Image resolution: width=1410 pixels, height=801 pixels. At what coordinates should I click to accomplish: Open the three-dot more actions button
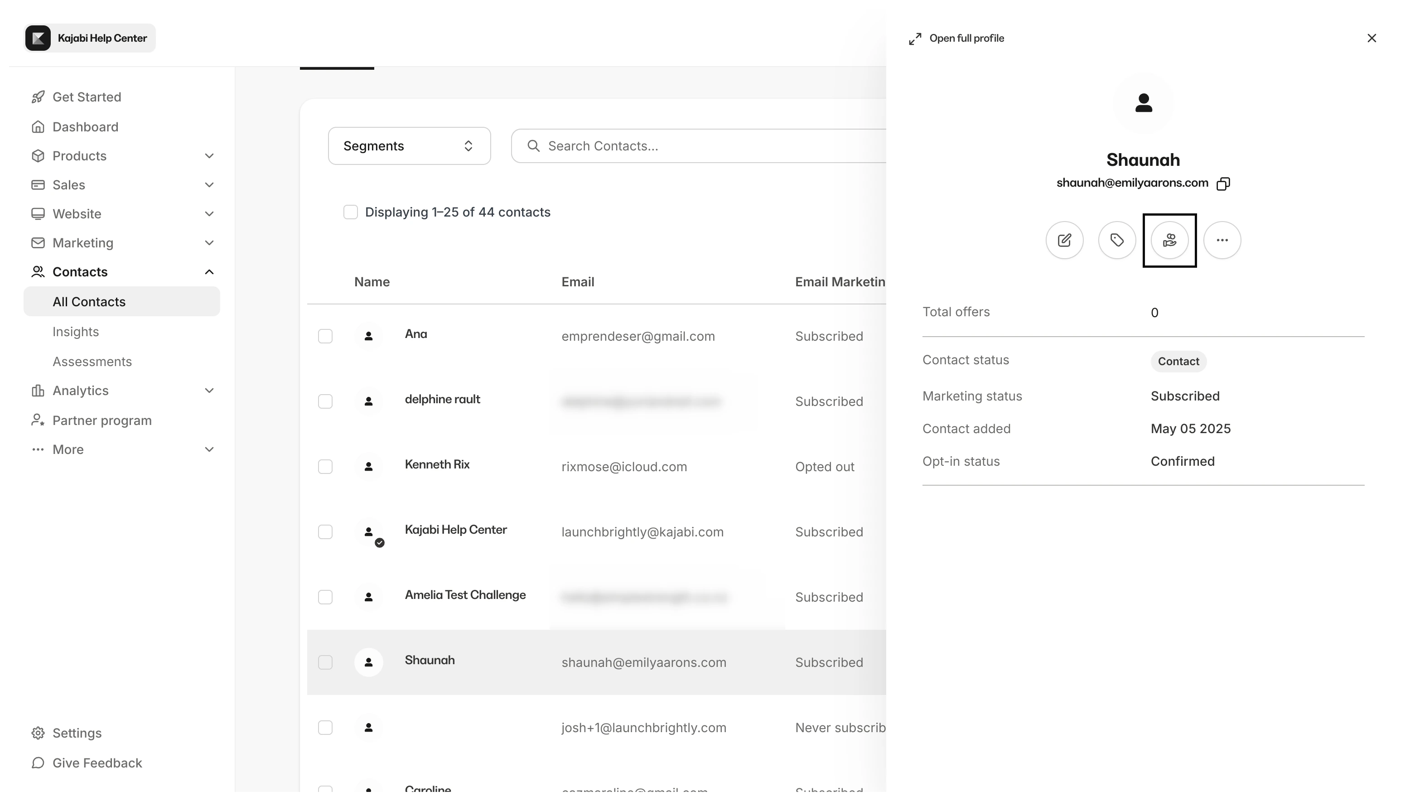pos(1222,241)
